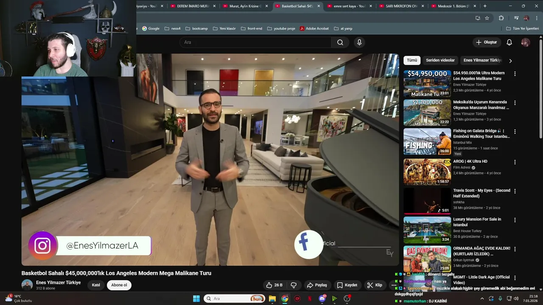This screenshot has width=543, height=305.
Task: Focus the YouTube Ara search field
Action: pos(255,42)
